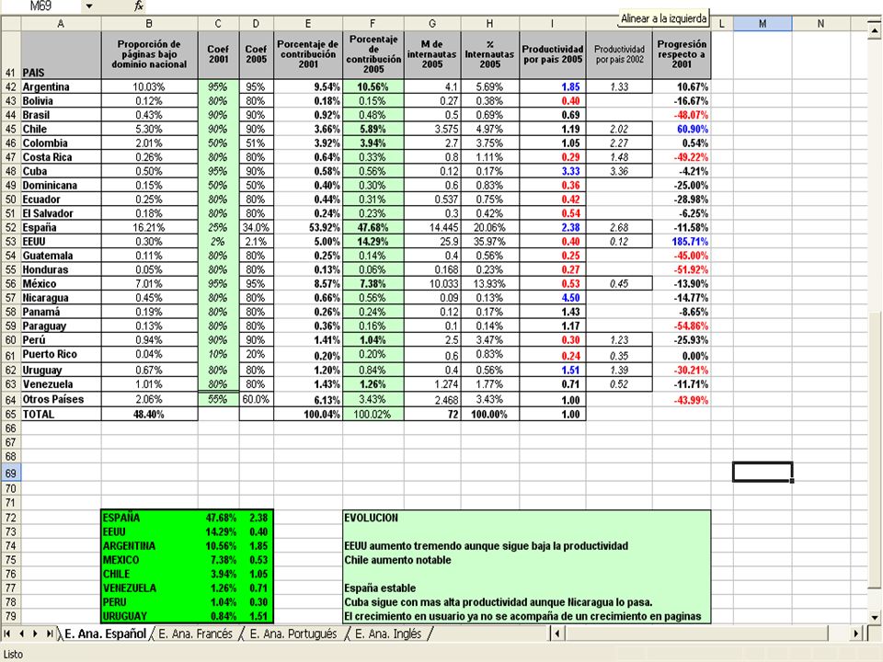Go to first sheet with tab navigation arrow

pos(7,633)
